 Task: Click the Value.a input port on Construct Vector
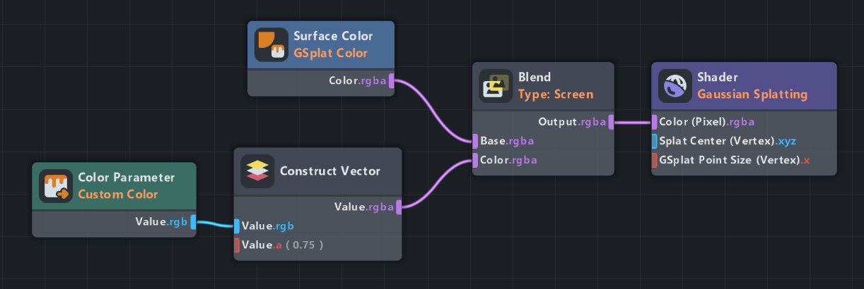(238, 245)
